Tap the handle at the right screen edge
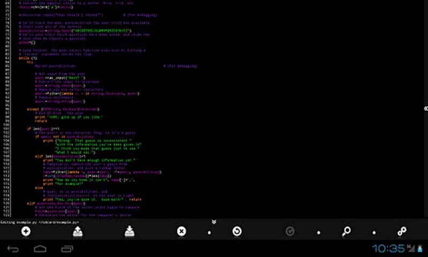 point(426,109)
